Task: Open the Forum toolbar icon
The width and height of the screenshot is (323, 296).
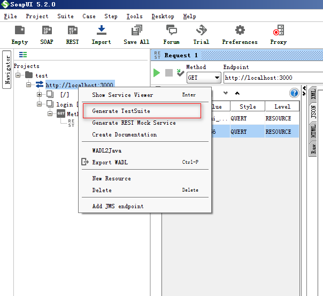Action: (x=171, y=30)
